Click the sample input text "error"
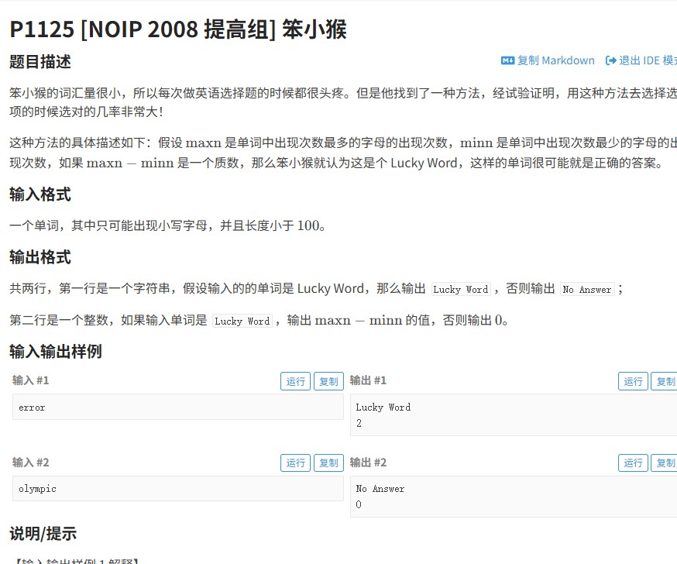Image resolution: width=677 pixels, height=564 pixels. (32, 408)
